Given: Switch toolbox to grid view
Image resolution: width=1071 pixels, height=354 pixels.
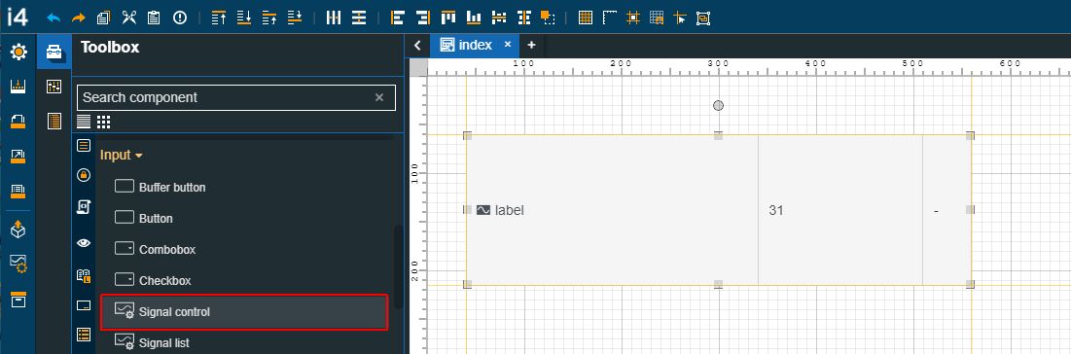Looking at the screenshot, I should (103, 123).
